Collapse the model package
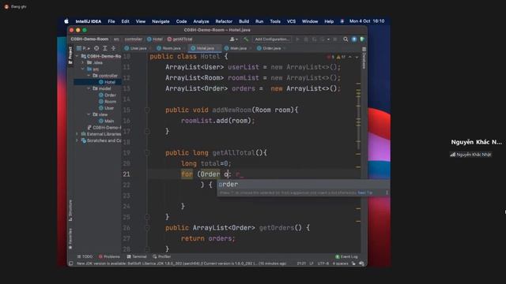The height and width of the screenshot is (284, 506). click(x=89, y=88)
